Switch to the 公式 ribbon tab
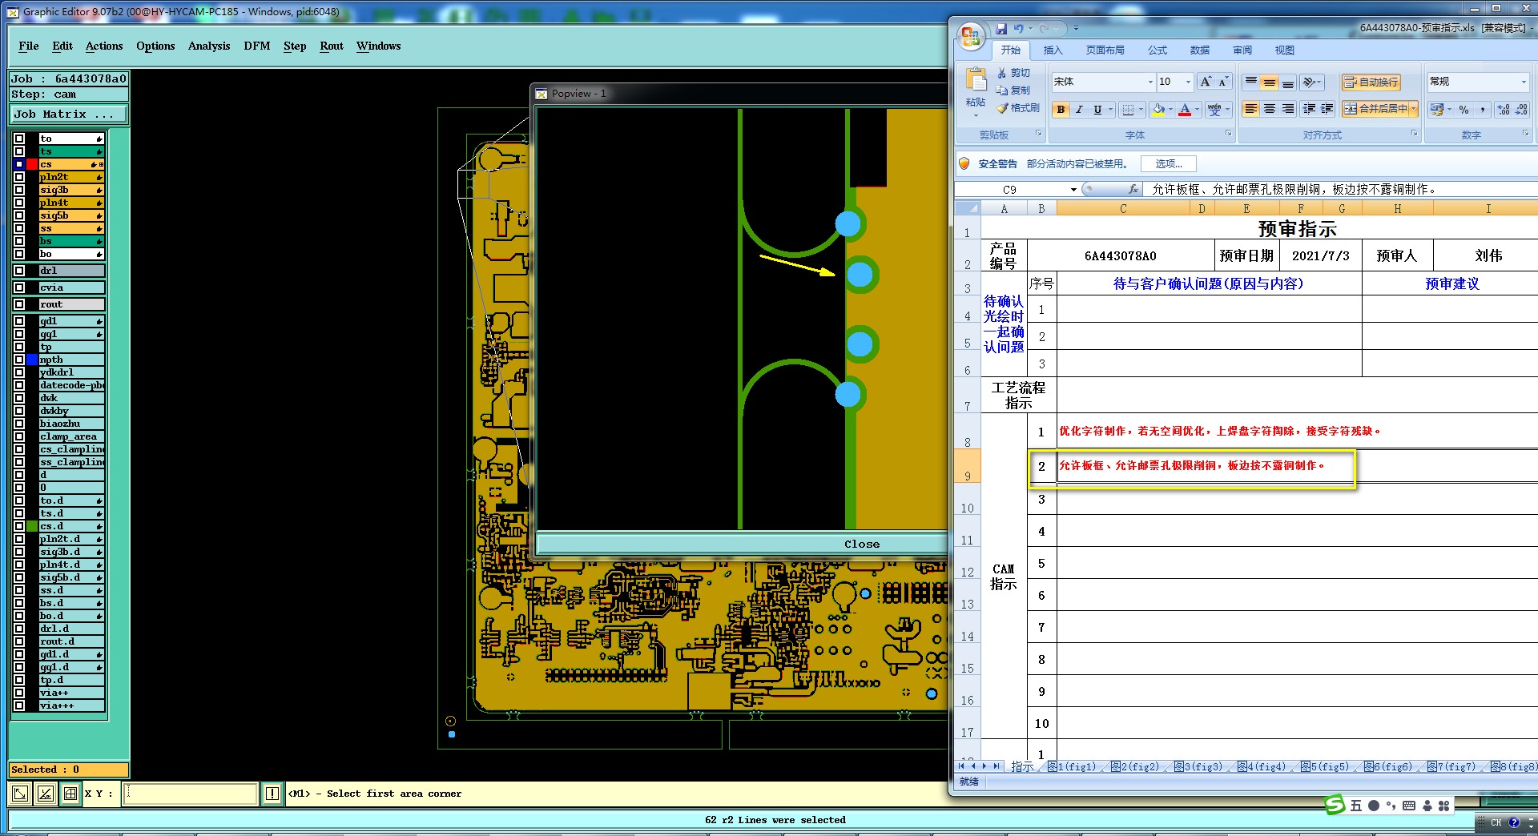Viewport: 1538px width, 836px height. pos(1158,50)
